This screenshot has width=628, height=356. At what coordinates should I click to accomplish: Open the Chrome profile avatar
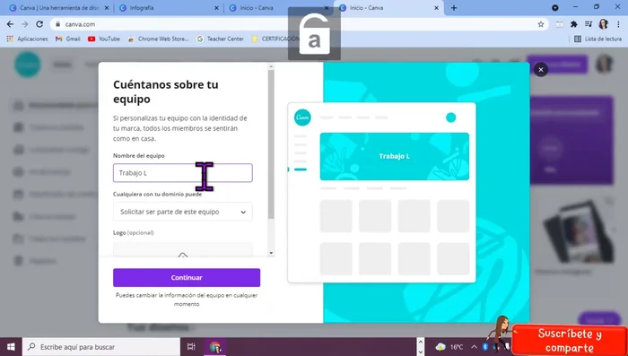(x=603, y=24)
